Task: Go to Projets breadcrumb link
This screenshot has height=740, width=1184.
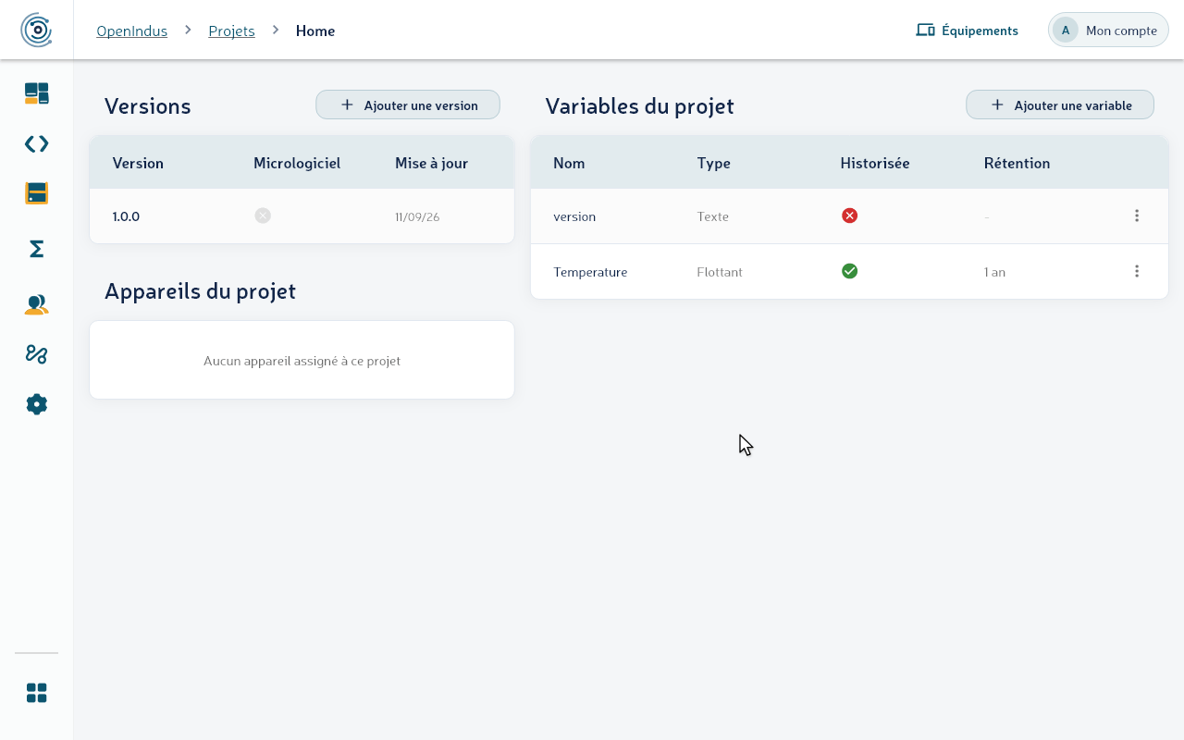Action: (231, 31)
